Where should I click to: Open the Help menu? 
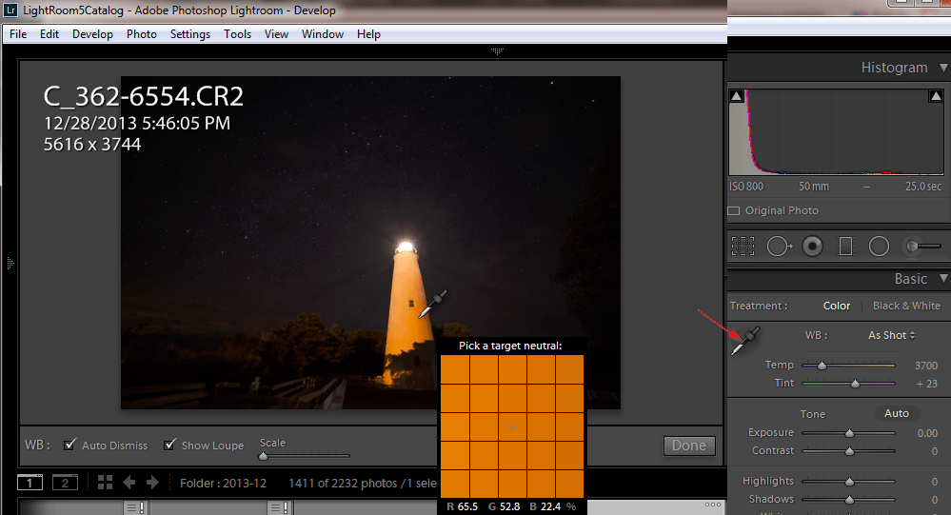[x=368, y=34]
